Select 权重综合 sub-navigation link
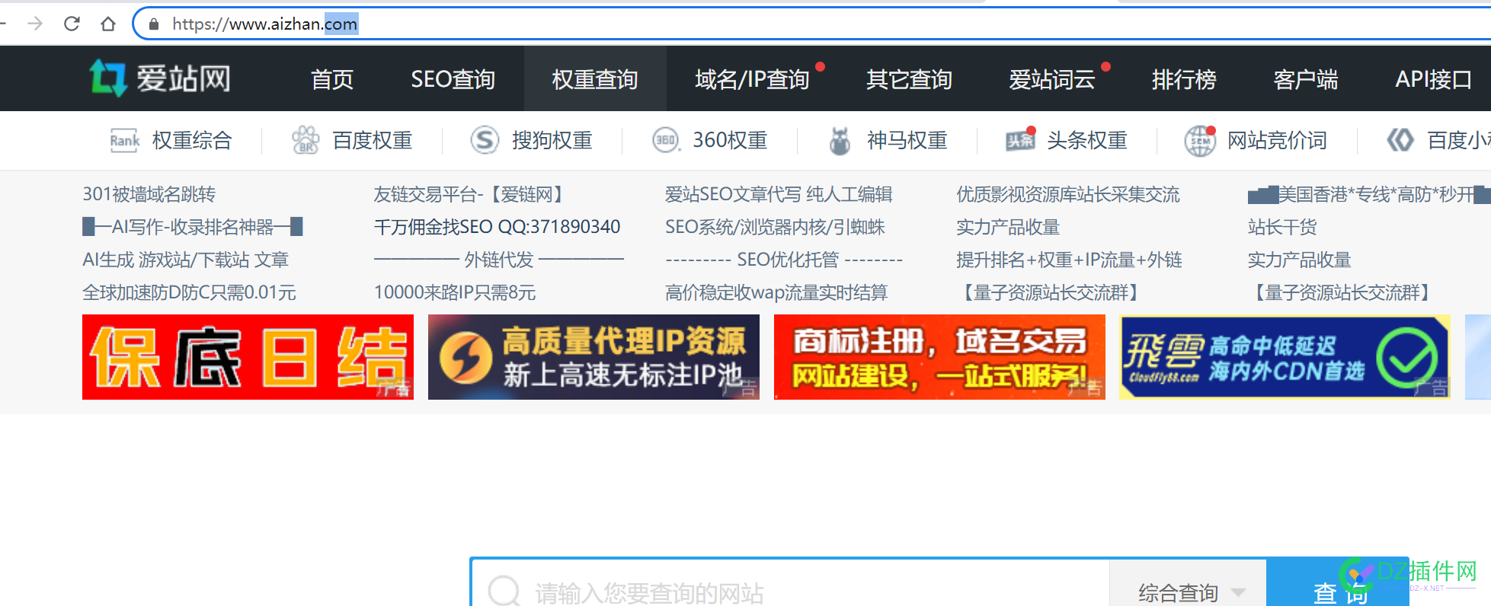The image size is (1491, 606). point(192,140)
